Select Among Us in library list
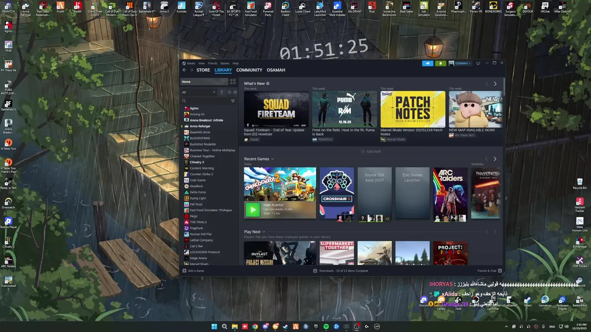Viewport: 591px width, 332px height. tap(197, 114)
